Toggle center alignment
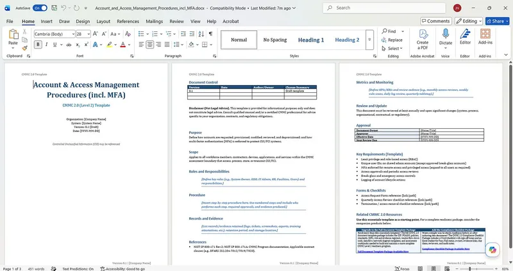Image resolution: width=513 pixels, height=271 pixels. tap(150, 44)
